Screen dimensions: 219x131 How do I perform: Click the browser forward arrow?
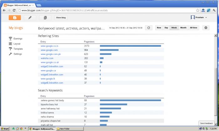[x=9, y=10]
